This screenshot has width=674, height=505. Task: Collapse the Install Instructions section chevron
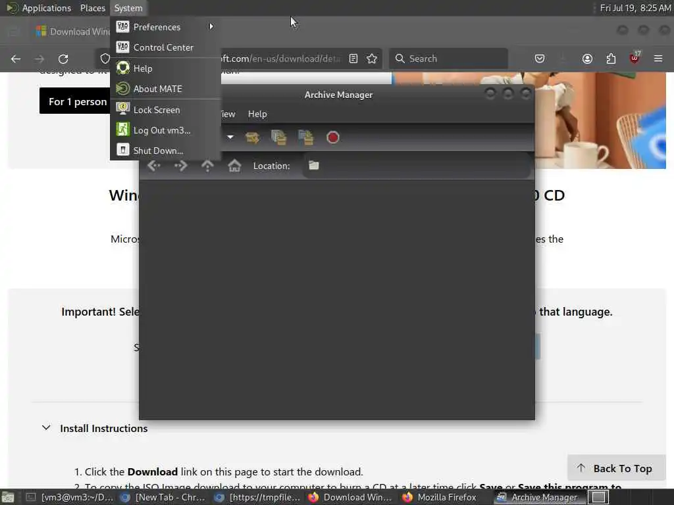click(46, 428)
